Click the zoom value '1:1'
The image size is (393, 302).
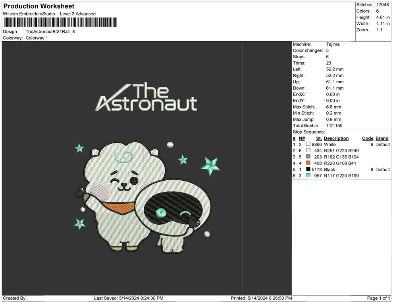380,30
